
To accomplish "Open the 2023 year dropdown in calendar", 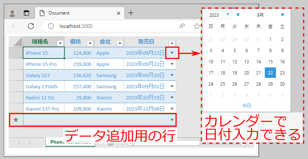I will pos(219,15).
